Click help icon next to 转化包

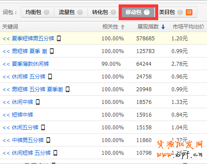point(113,12)
